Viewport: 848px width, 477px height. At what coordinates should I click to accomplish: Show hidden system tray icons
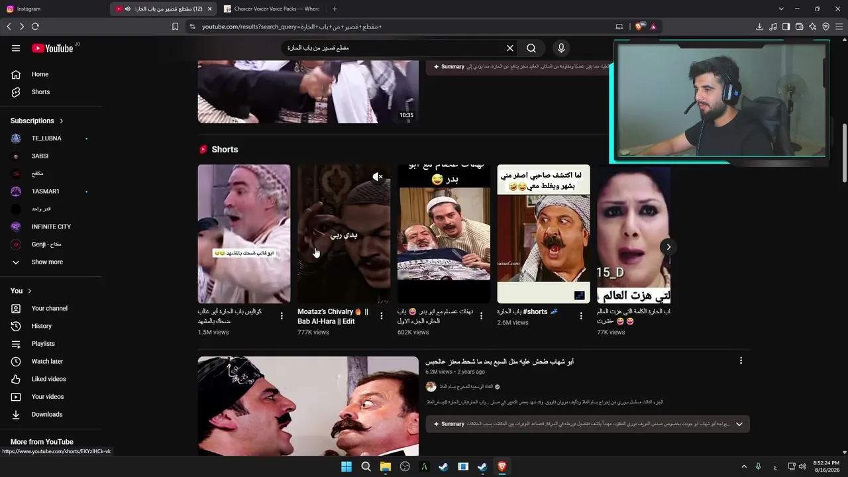(x=744, y=466)
